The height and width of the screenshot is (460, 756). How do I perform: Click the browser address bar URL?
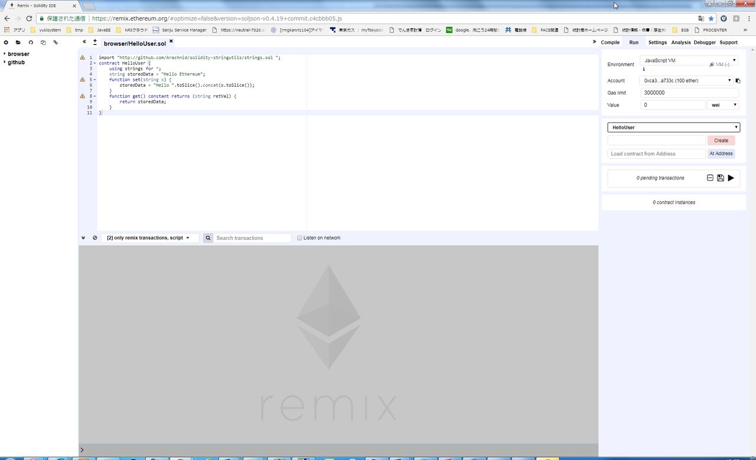pyautogui.click(x=217, y=18)
